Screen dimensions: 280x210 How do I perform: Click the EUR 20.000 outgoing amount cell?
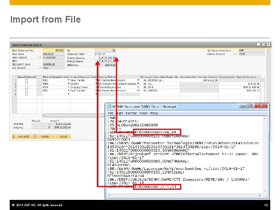[x=239, y=87]
